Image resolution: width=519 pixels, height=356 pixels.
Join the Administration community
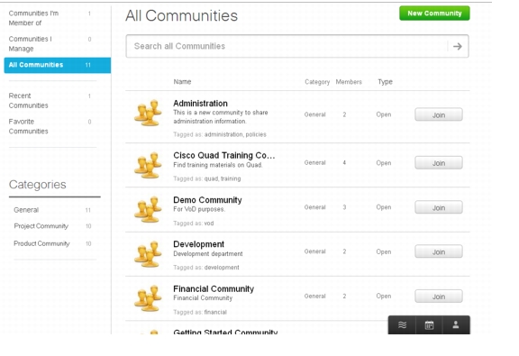point(439,114)
